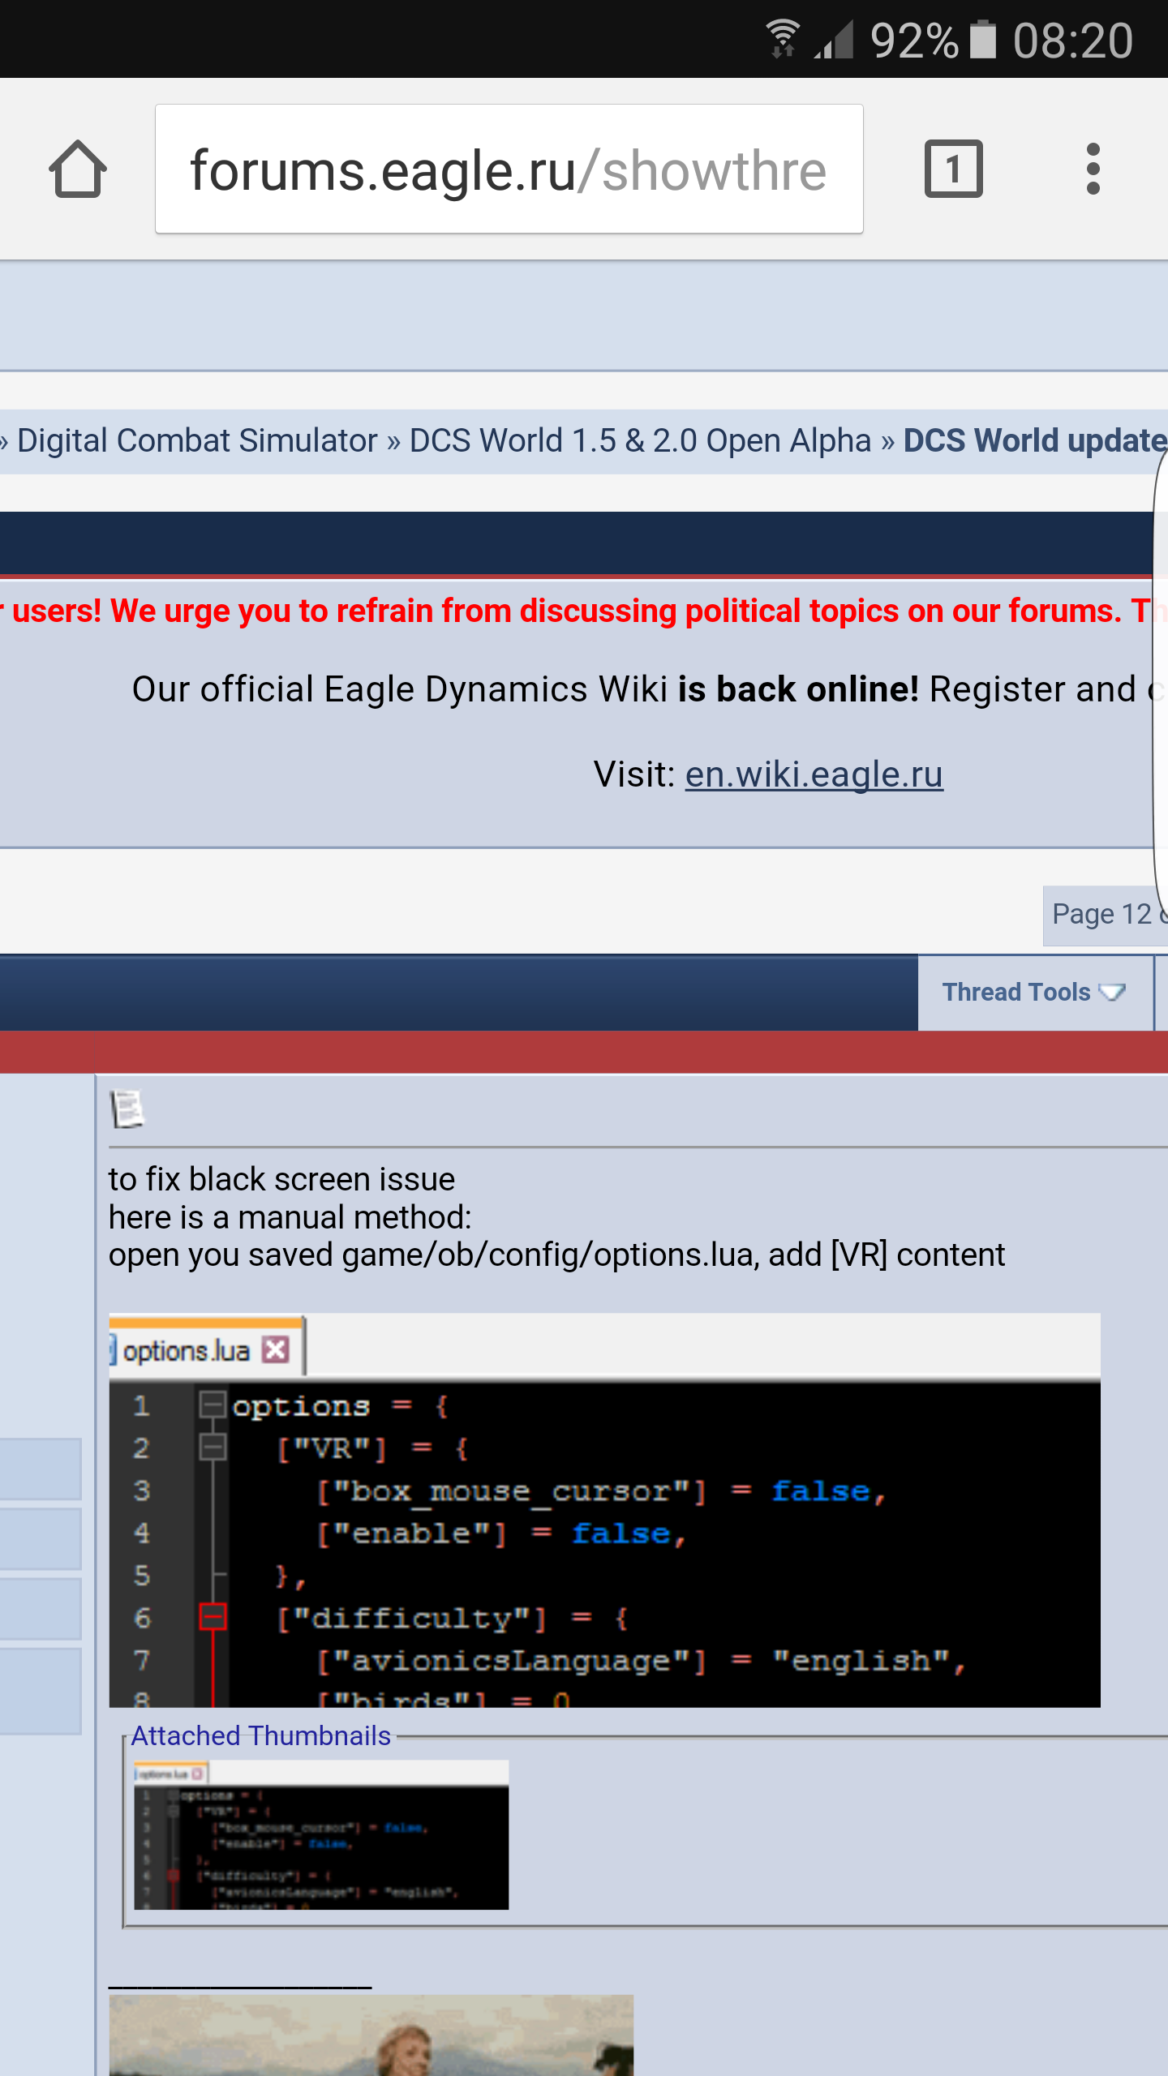
Task: Tap the 'to fix black screen issue' text
Action: pyautogui.click(x=281, y=1179)
